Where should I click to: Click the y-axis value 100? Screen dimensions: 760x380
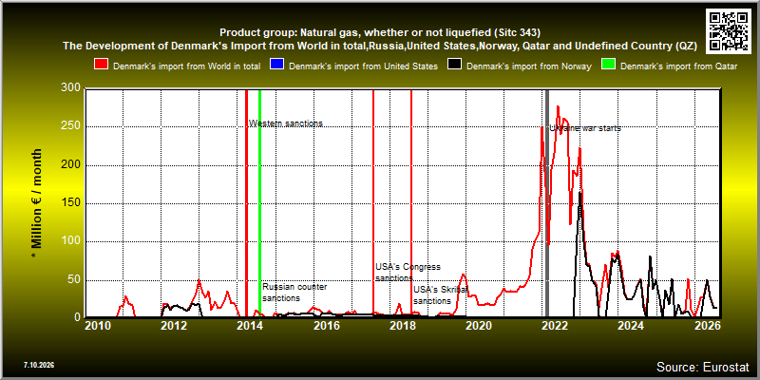tap(71, 241)
